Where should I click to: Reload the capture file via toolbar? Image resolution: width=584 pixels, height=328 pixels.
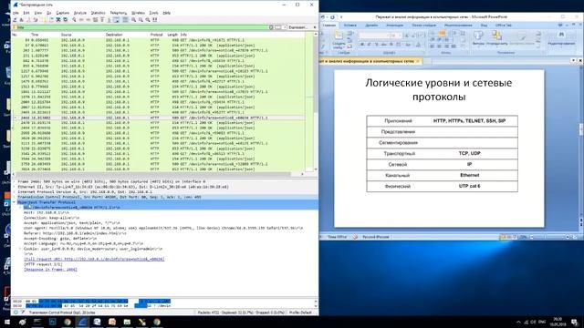point(65,20)
